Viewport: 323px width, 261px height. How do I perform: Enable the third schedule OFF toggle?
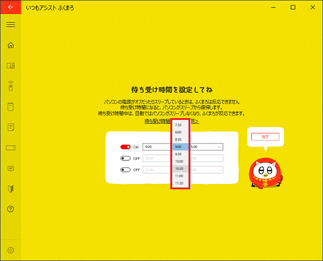125,170
